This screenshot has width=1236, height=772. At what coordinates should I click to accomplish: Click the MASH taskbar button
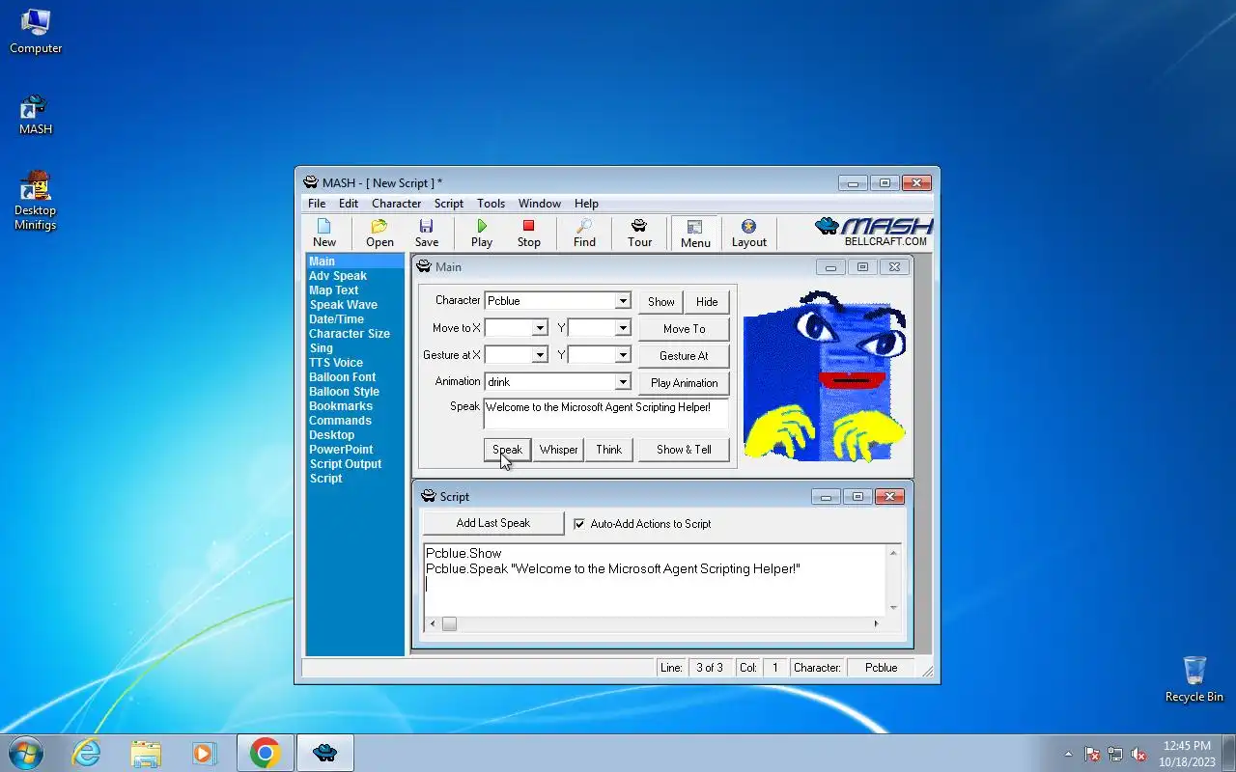324,753
